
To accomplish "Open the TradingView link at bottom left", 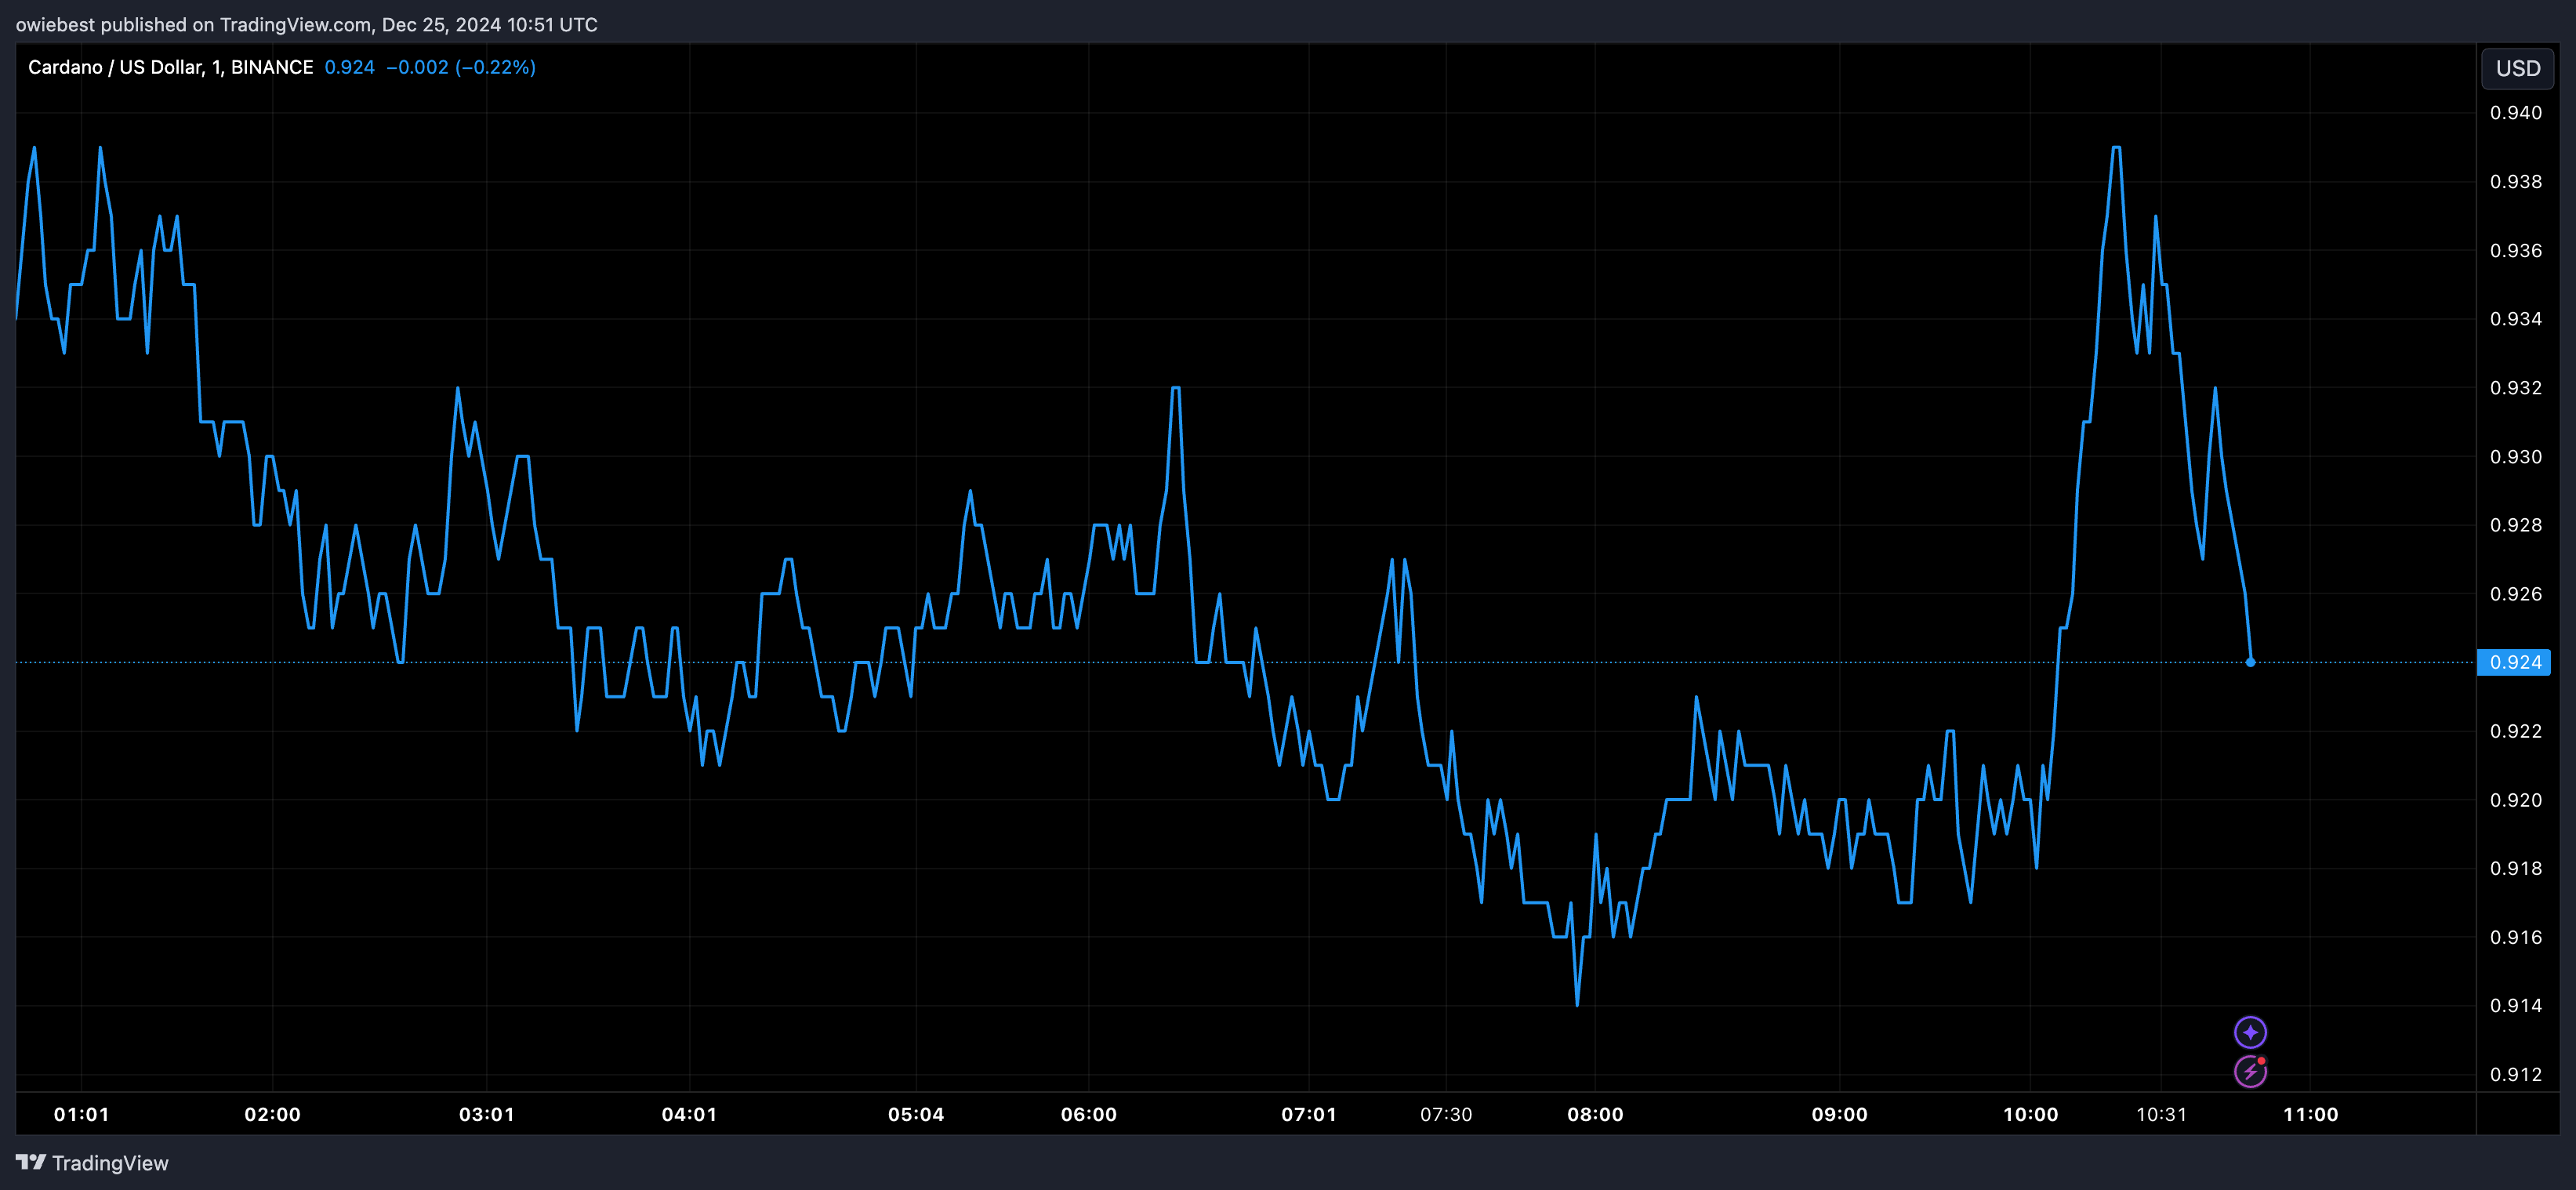I will (92, 1162).
